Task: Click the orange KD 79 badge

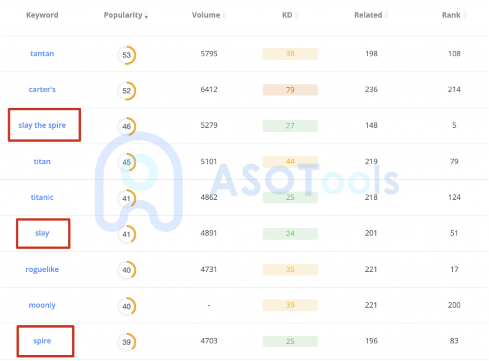Action: tap(290, 90)
